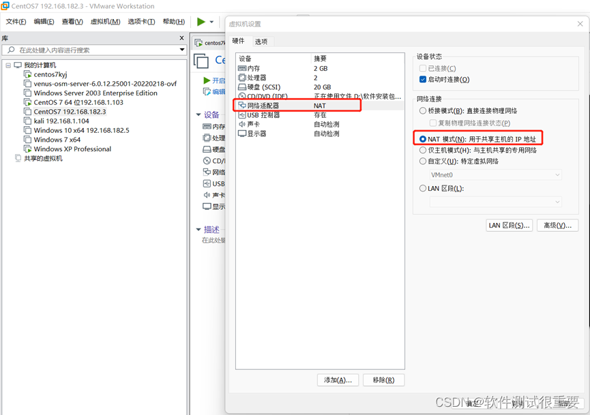The height and width of the screenshot is (415, 590).
Task: Click the Windows XP Professional VM icon
Action: (27, 149)
